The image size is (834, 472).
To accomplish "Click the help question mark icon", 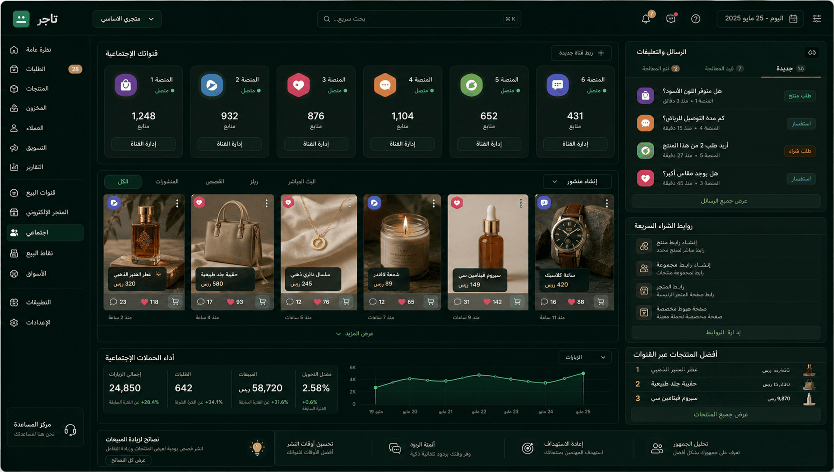I will tap(696, 19).
